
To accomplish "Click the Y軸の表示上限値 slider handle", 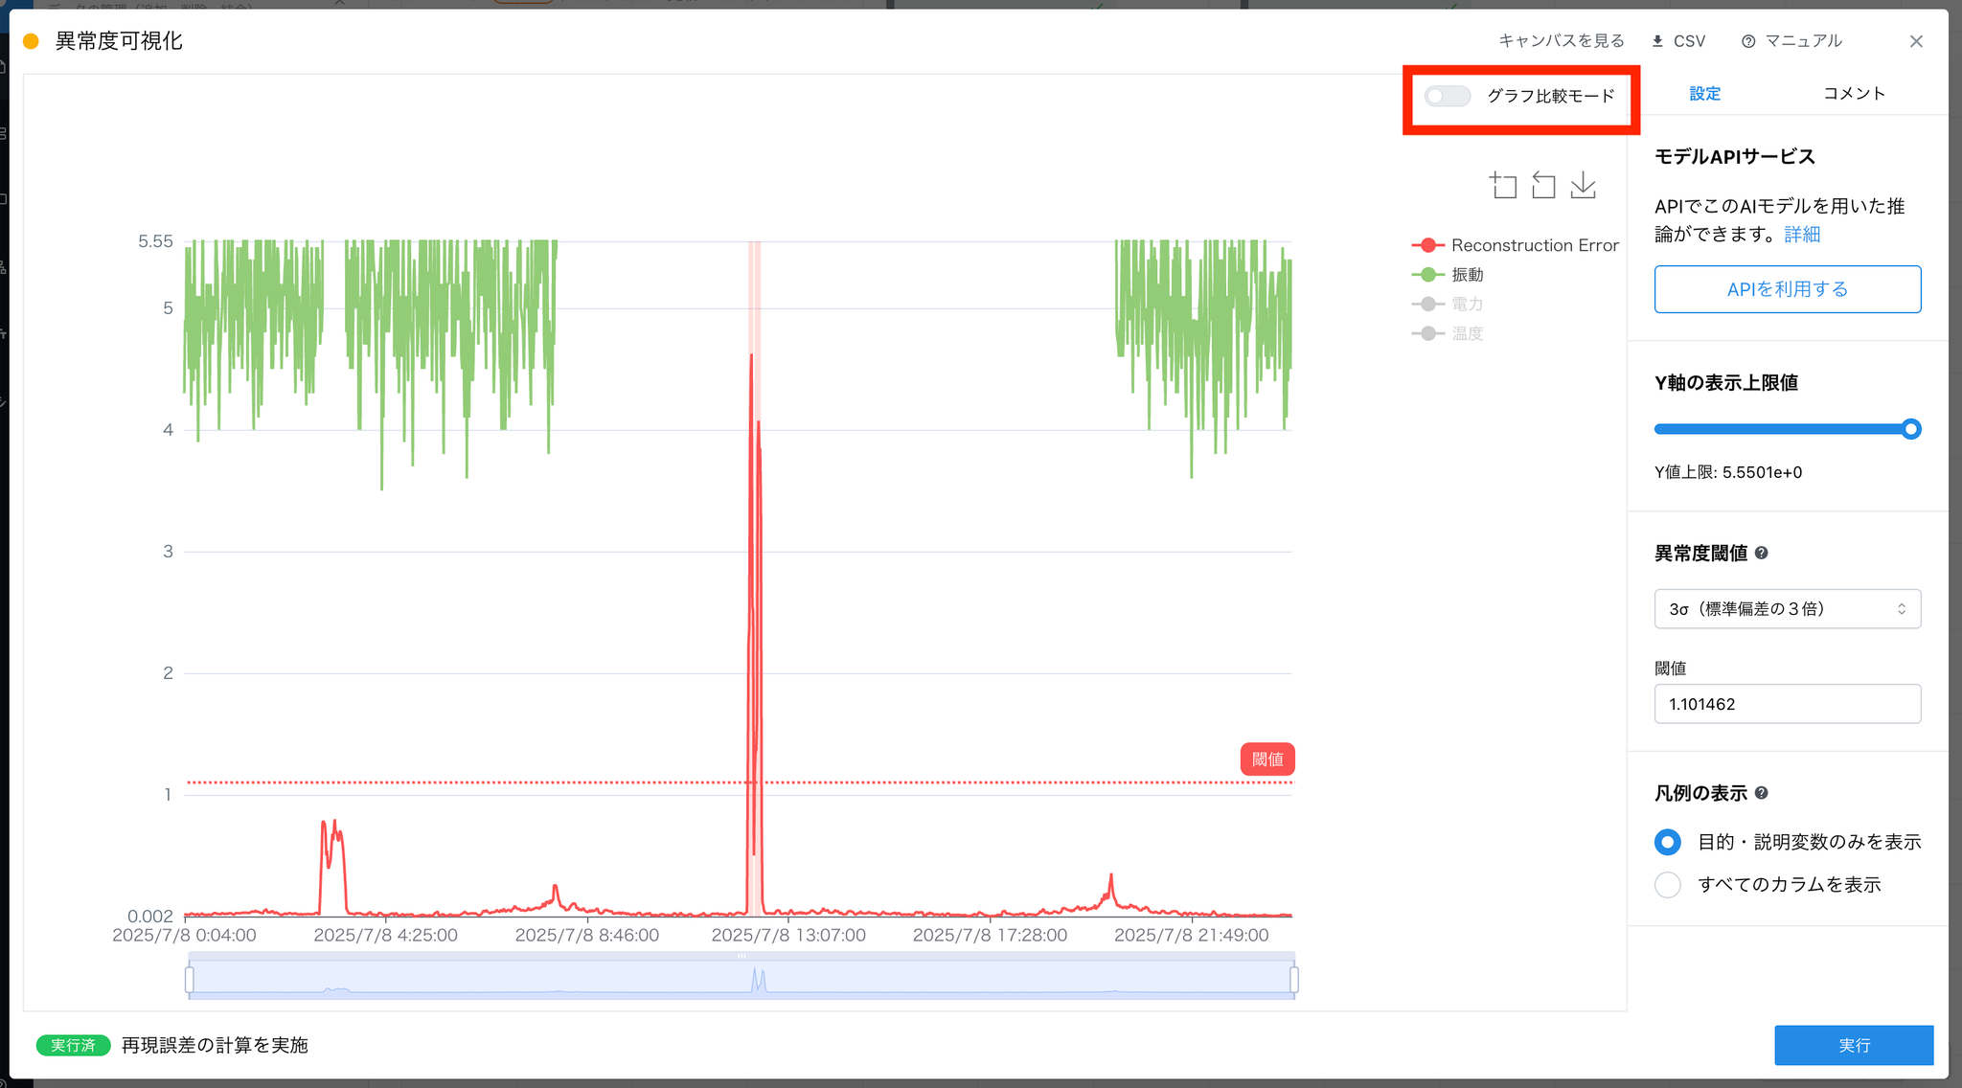I will coord(1910,429).
